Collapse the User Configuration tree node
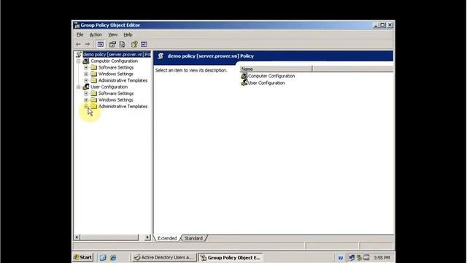467x263 pixels. point(78,87)
